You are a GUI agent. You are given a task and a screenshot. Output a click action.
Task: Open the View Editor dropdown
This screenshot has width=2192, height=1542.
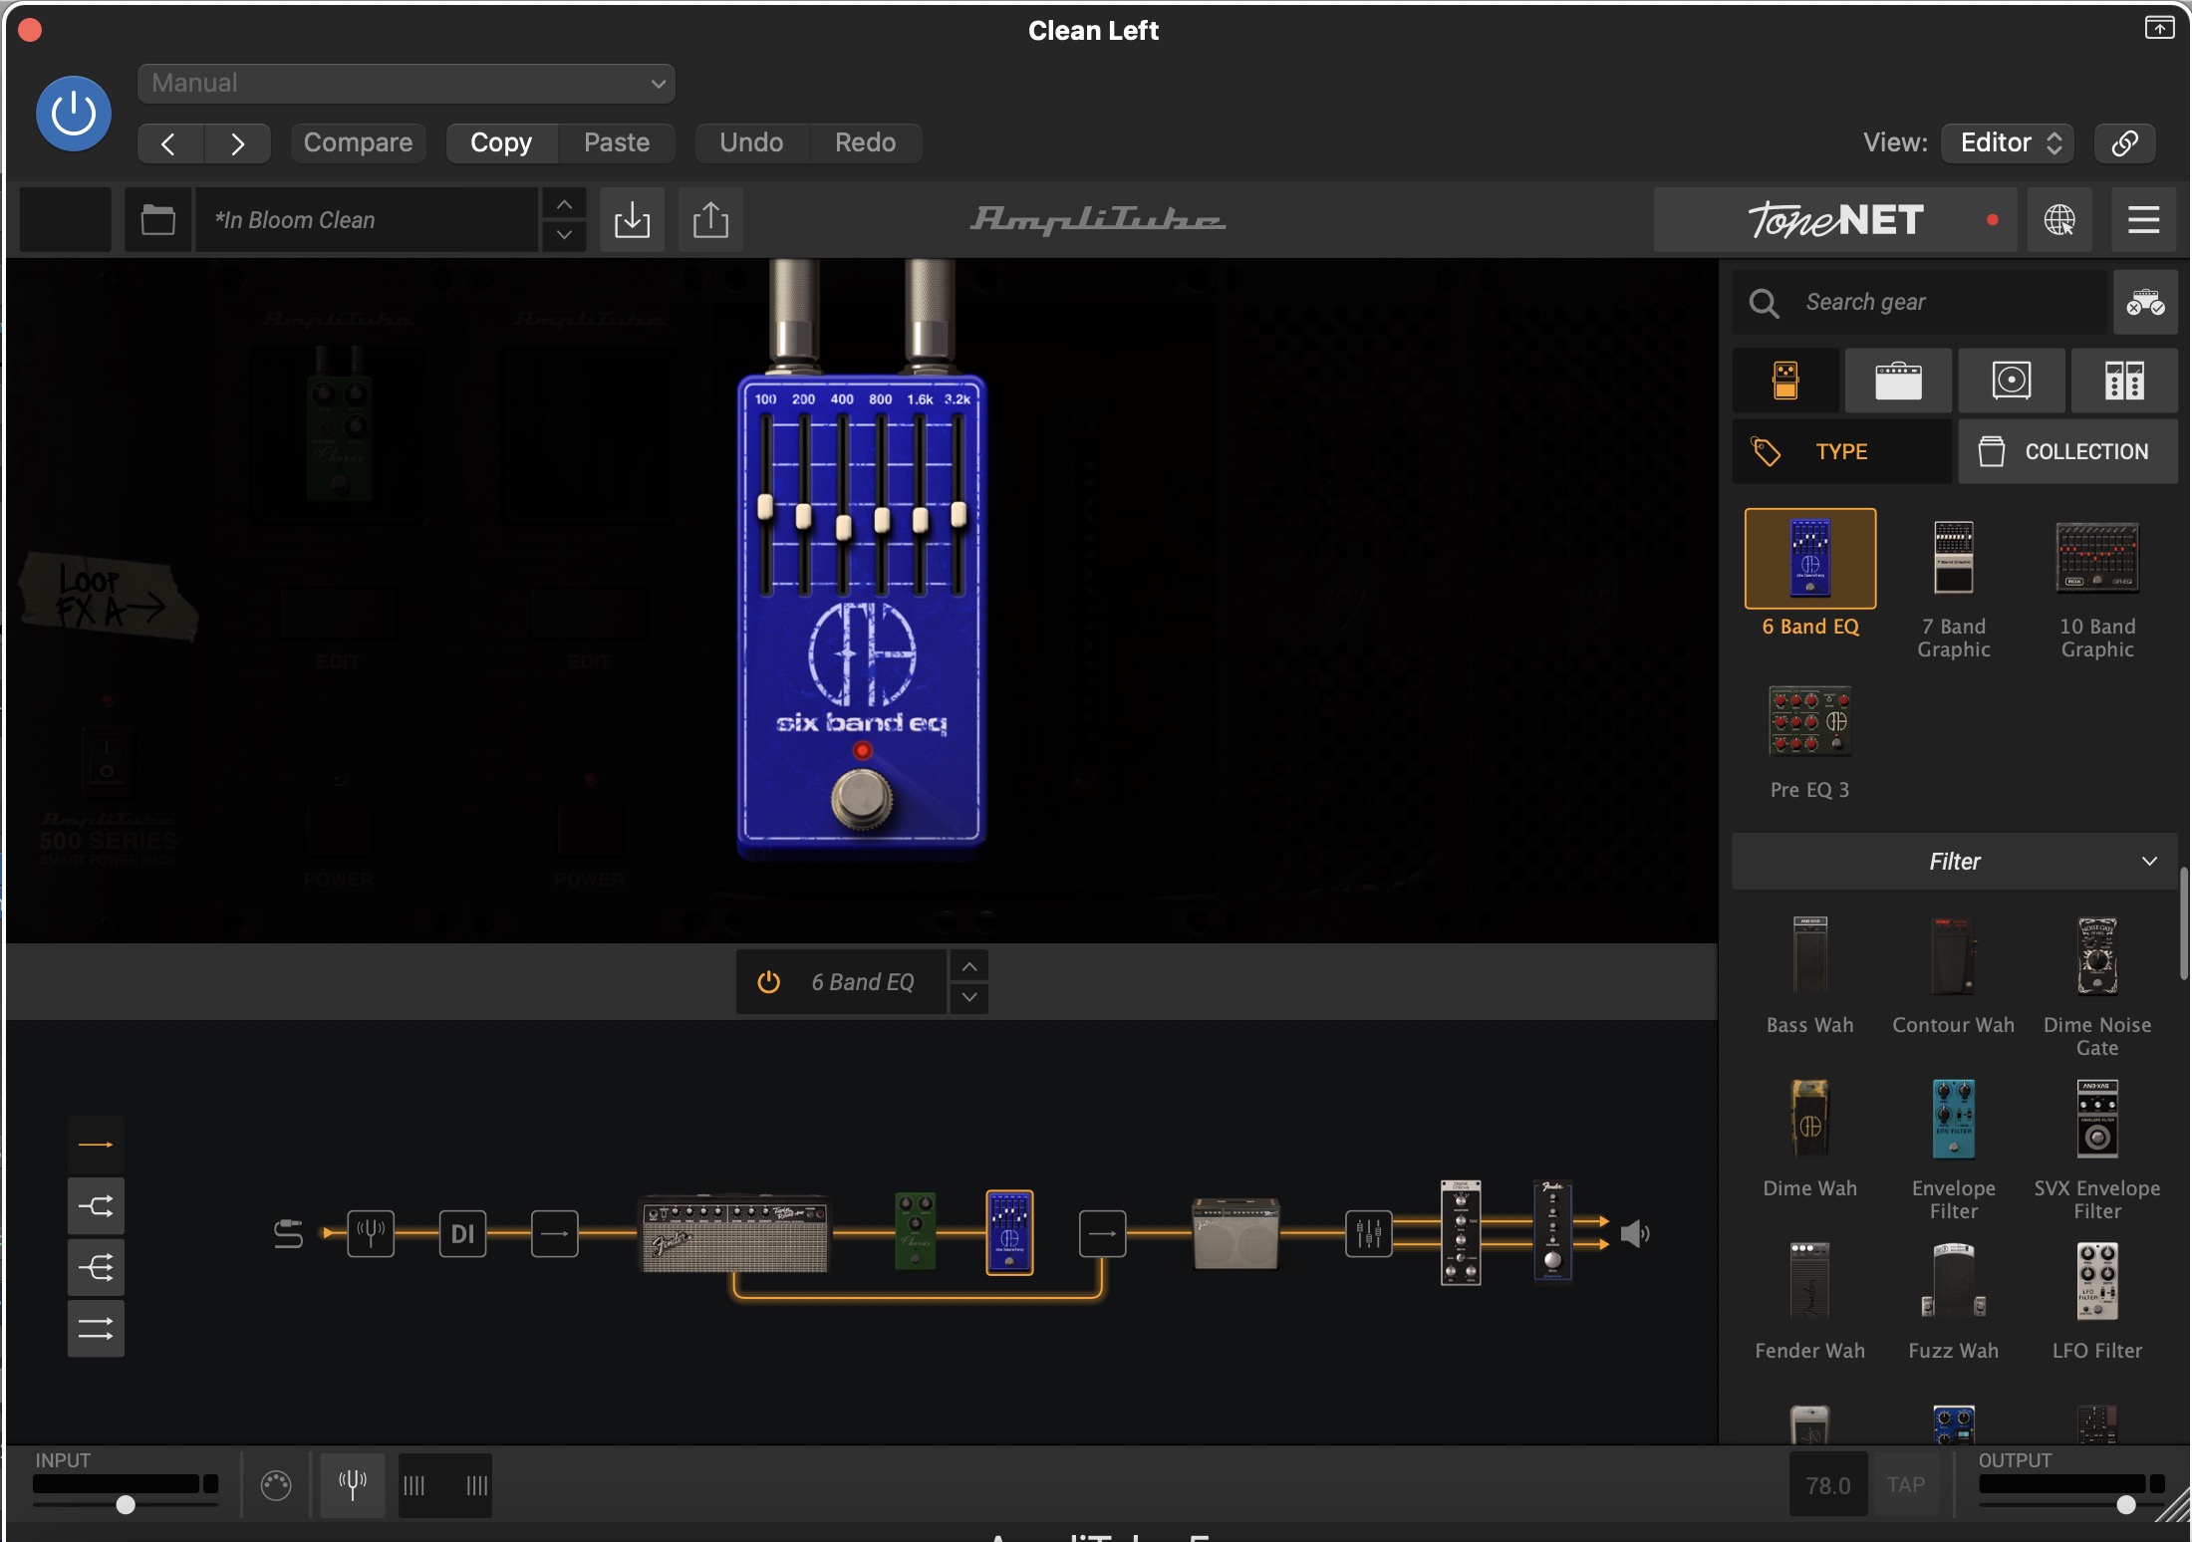[2008, 142]
